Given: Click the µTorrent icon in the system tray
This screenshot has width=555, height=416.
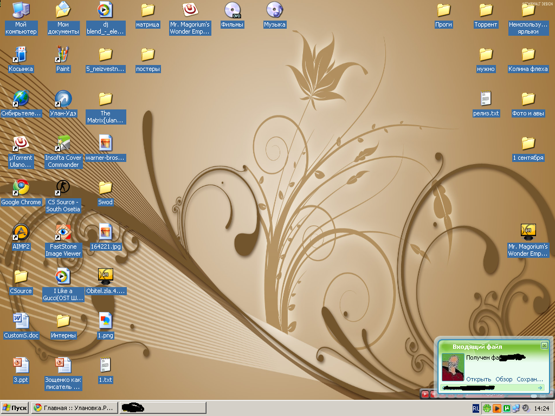Looking at the screenshot, I should [506, 408].
